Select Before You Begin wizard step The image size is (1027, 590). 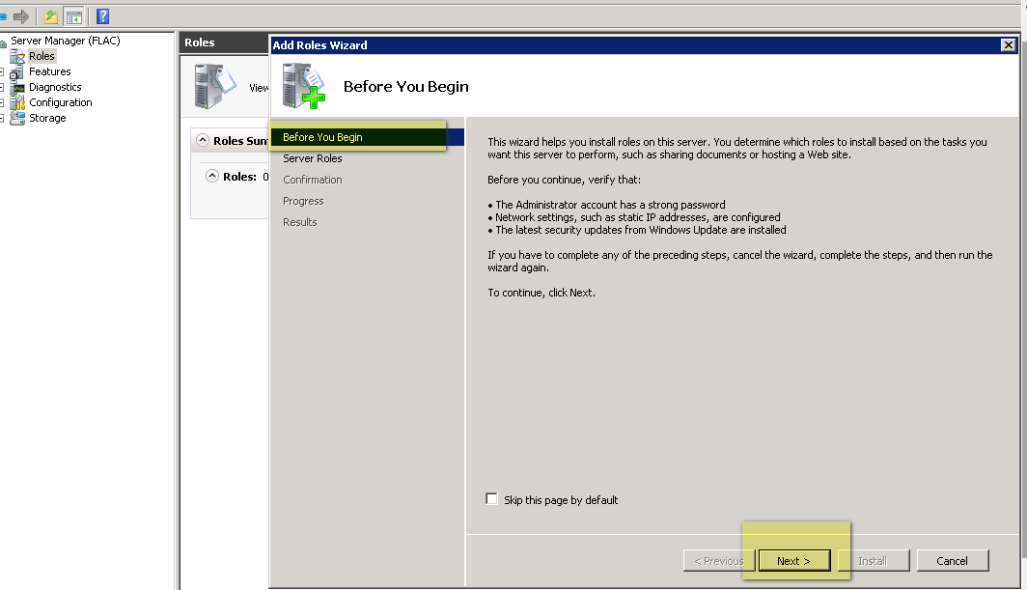367,137
